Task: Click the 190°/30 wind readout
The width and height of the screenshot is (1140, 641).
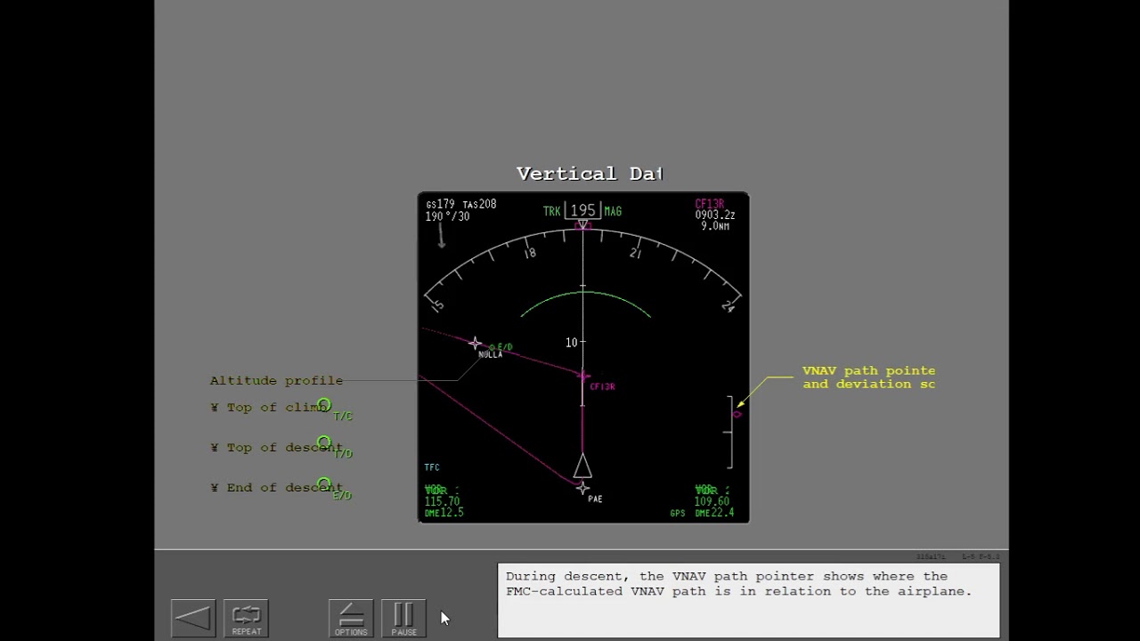Action: tap(448, 216)
